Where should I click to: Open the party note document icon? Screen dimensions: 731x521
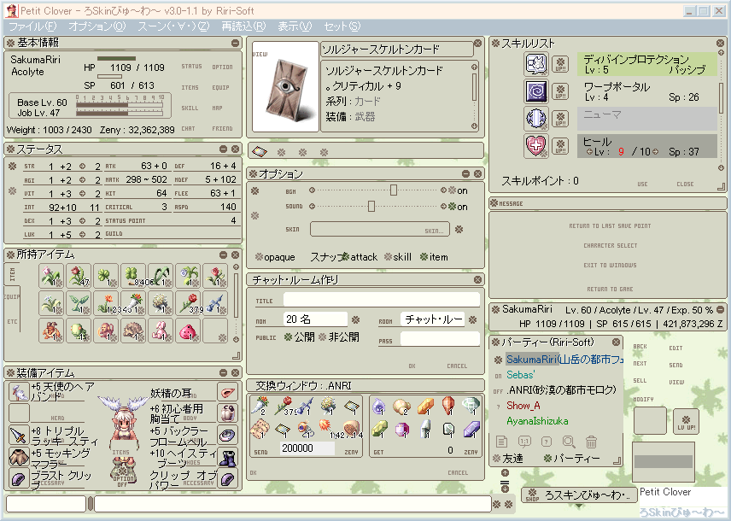click(x=501, y=442)
